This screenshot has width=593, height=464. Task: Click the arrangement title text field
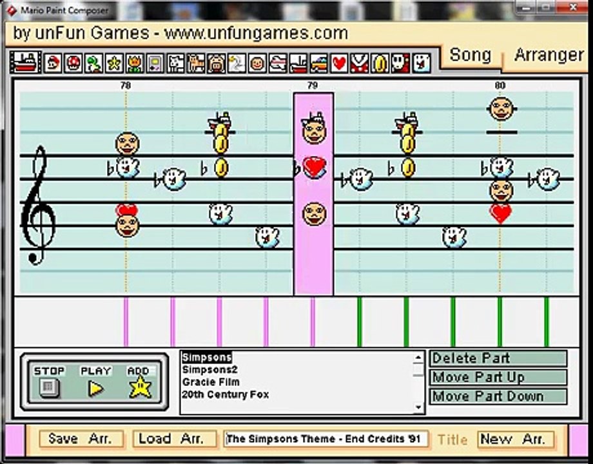pos(326,439)
